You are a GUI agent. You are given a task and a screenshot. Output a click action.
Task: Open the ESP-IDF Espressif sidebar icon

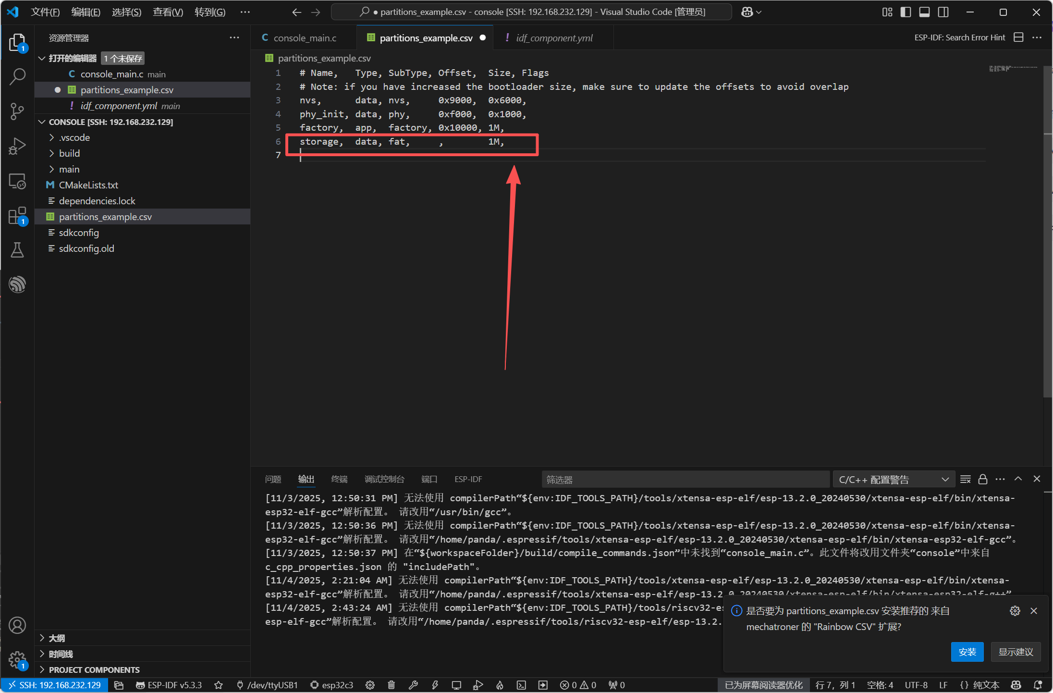point(17,284)
